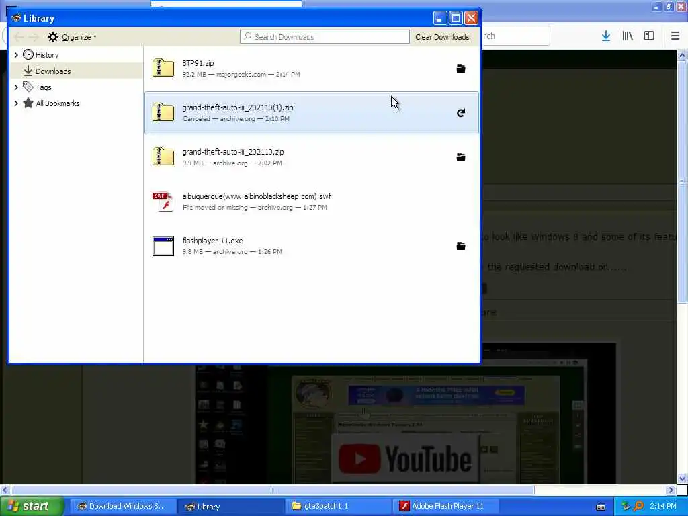This screenshot has height=516, width=688.
Task: Click the keyboard icon on taskbar
Action: click(601, 507)
